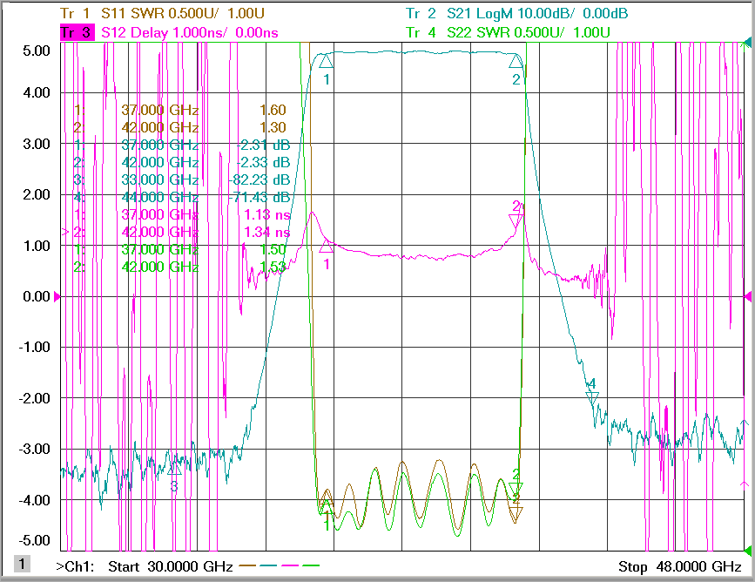Screen dimensions: 755x582
Task: Click the Start 30.0000 GHz frequency field
Action: point(171,566)
